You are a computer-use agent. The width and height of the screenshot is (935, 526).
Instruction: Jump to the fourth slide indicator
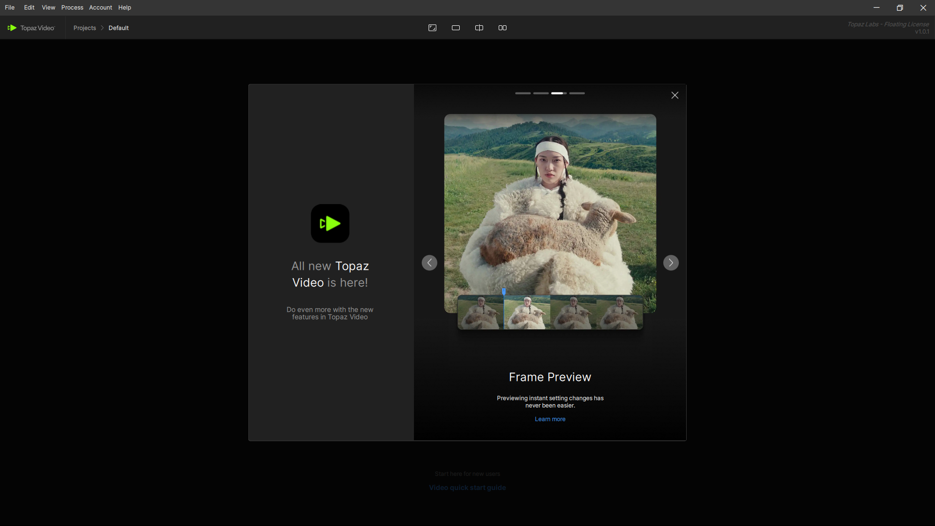pyautogui.click(x=577, y=93)
